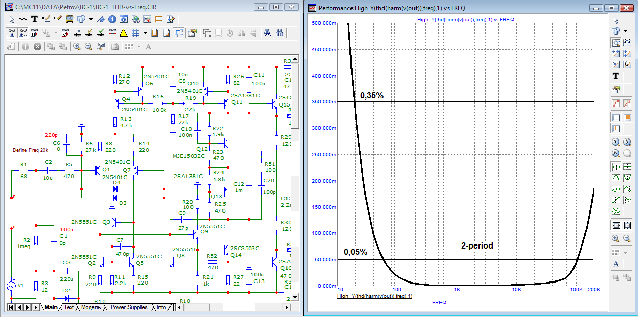Switch to the Text page tab
The height and width of the screenshot is (317, 638).
(x=69, y=307)
